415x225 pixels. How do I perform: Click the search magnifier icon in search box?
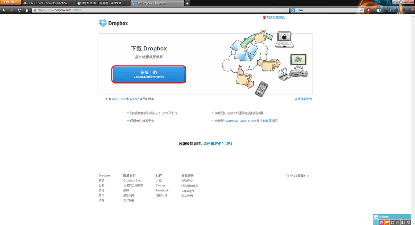[362, 10]
